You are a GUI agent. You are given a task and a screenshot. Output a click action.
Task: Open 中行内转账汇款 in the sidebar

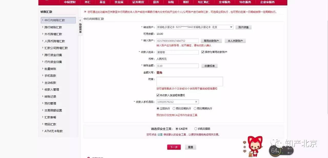[58, 20]
